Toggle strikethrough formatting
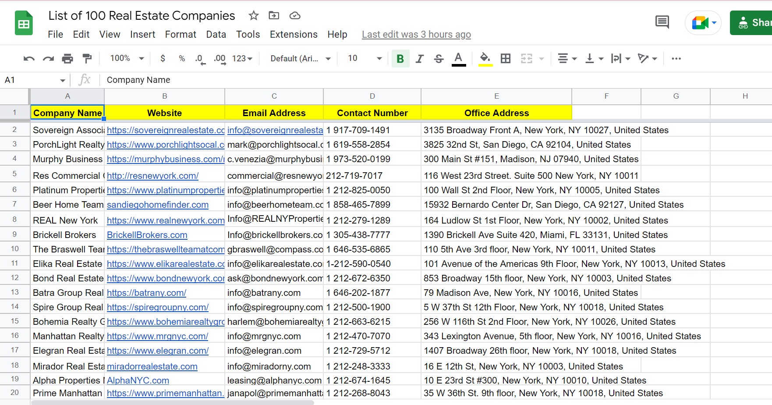Screen dimensions: 772x405 (439, 59)
